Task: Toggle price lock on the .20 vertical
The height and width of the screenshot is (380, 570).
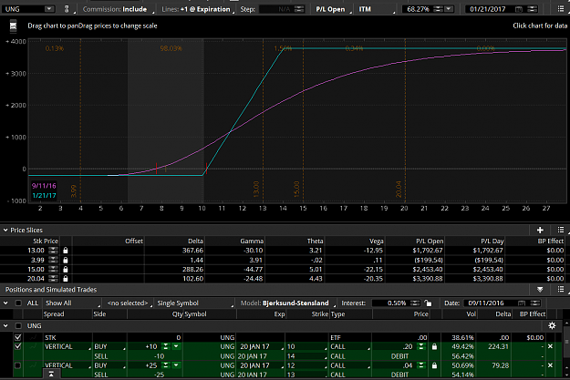Action: pyautogui.click(x=434, y=346)
